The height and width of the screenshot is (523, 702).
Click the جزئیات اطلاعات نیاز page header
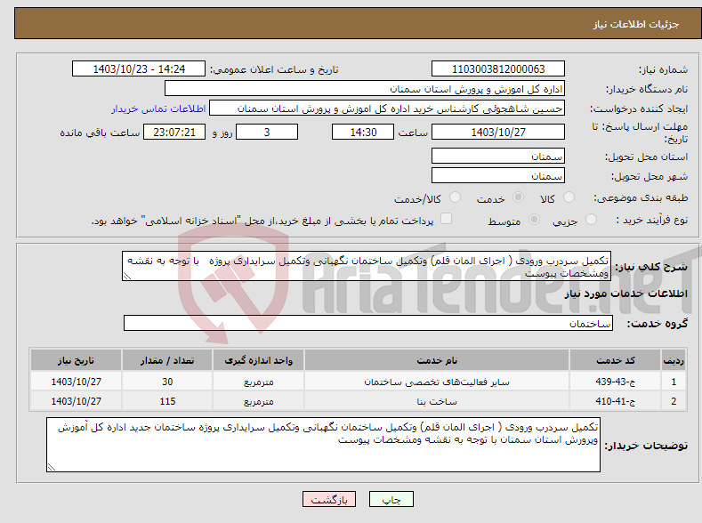click(636, 24)
